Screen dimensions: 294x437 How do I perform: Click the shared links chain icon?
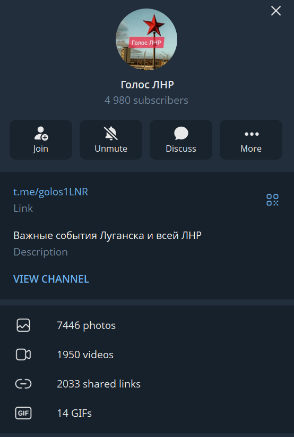coord(23,384)
